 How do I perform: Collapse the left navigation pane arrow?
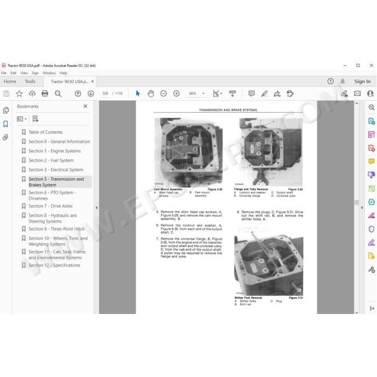click(x=96, y=207)
